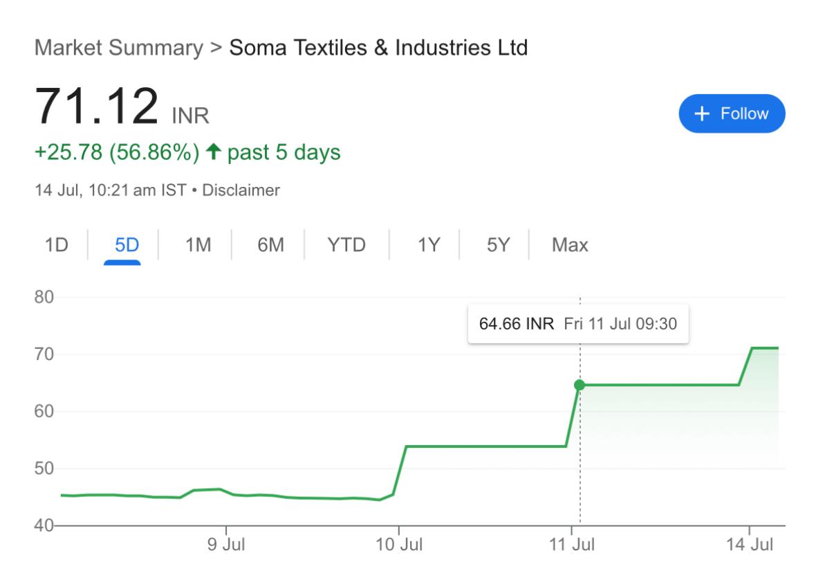The image size is (834, 571).
Task: Click the Market Summary breadcrumb
Action: tap(119, 48)
